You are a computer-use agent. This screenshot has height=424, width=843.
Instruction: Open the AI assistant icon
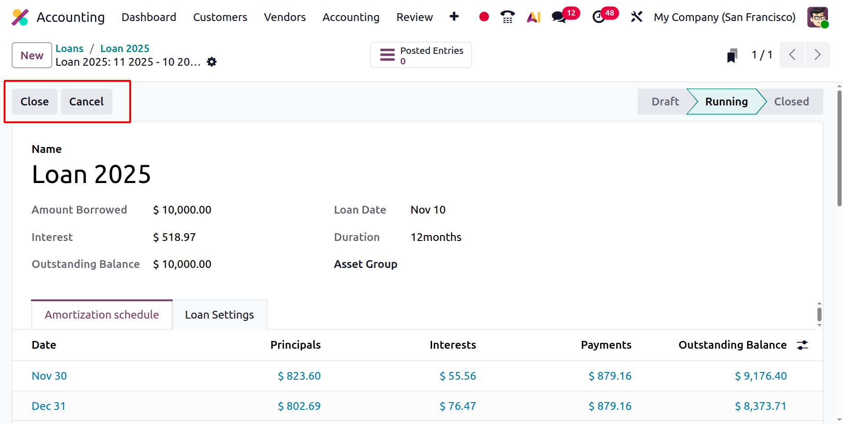click(x=533, y=17)
